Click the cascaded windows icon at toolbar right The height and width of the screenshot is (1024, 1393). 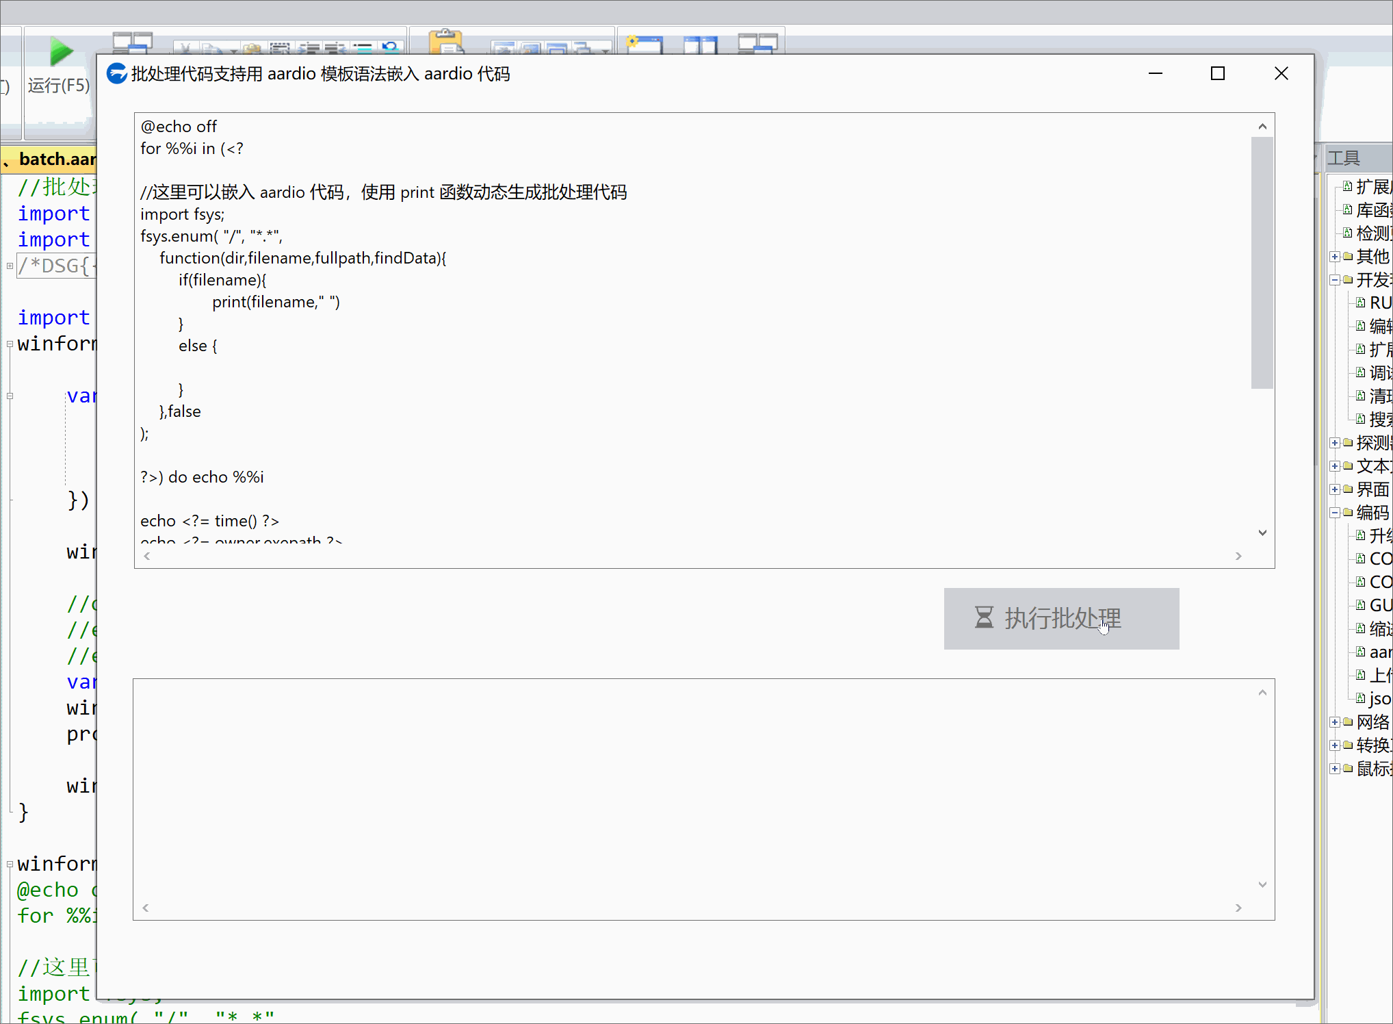[x=757, y=43]
